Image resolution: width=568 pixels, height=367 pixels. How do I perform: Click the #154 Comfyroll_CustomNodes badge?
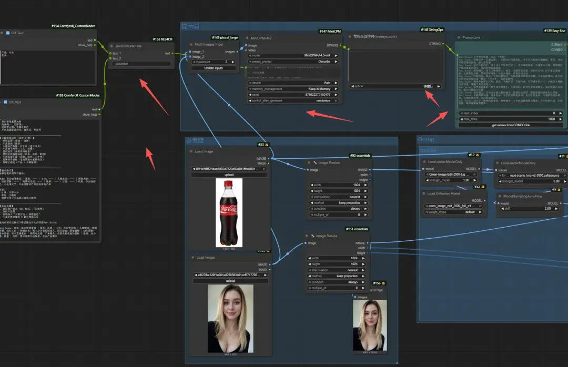(73, 26)
